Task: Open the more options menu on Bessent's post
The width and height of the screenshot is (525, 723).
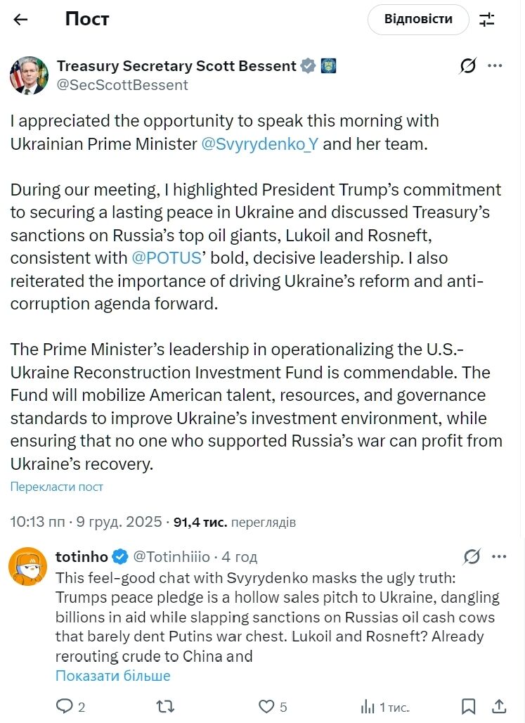Action: tap(496, 65)
